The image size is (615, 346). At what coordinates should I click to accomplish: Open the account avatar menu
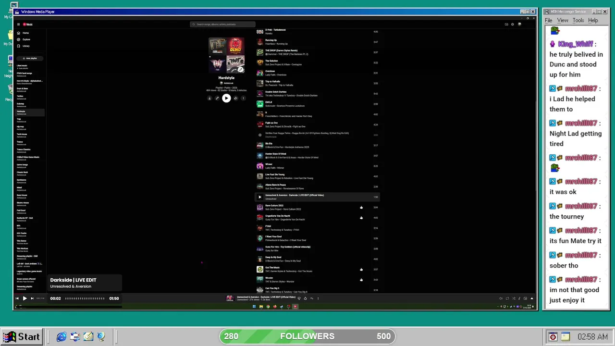click(519, 25)
